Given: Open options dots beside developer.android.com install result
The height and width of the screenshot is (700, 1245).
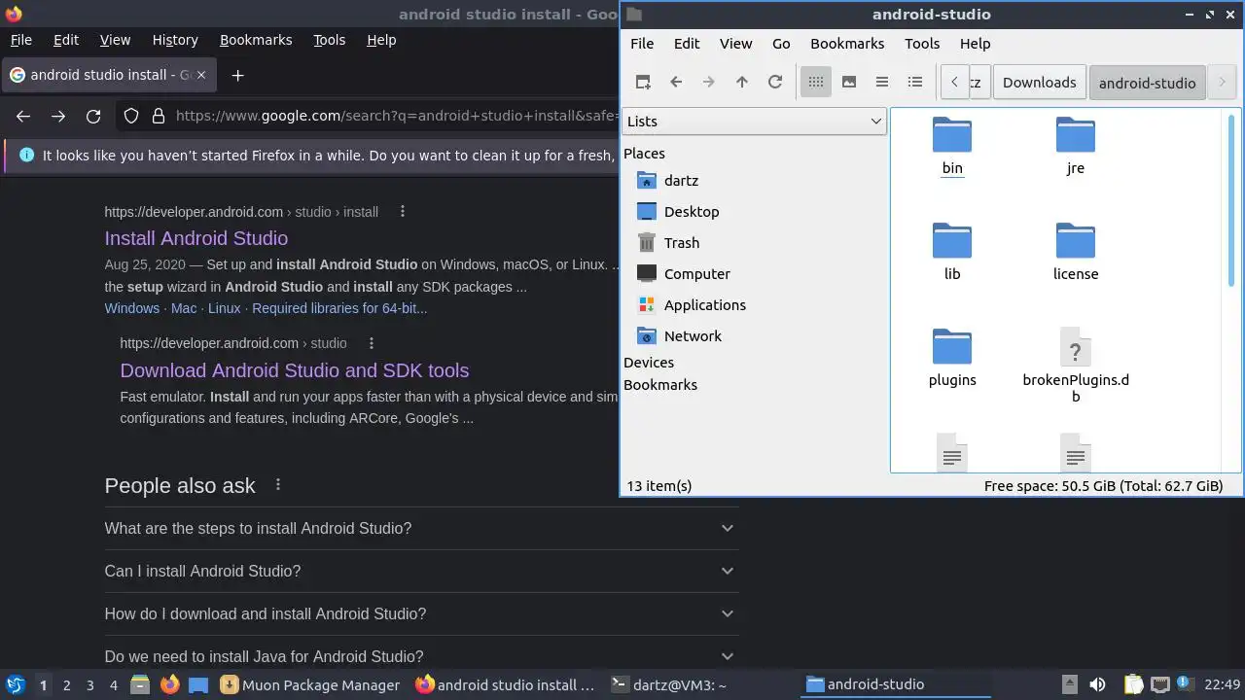Looking at the screenshot, I should coord(402,212).
